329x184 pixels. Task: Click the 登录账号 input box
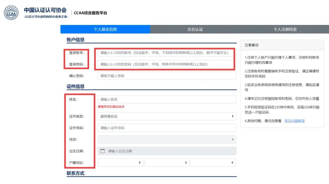[x=167, y=53]
